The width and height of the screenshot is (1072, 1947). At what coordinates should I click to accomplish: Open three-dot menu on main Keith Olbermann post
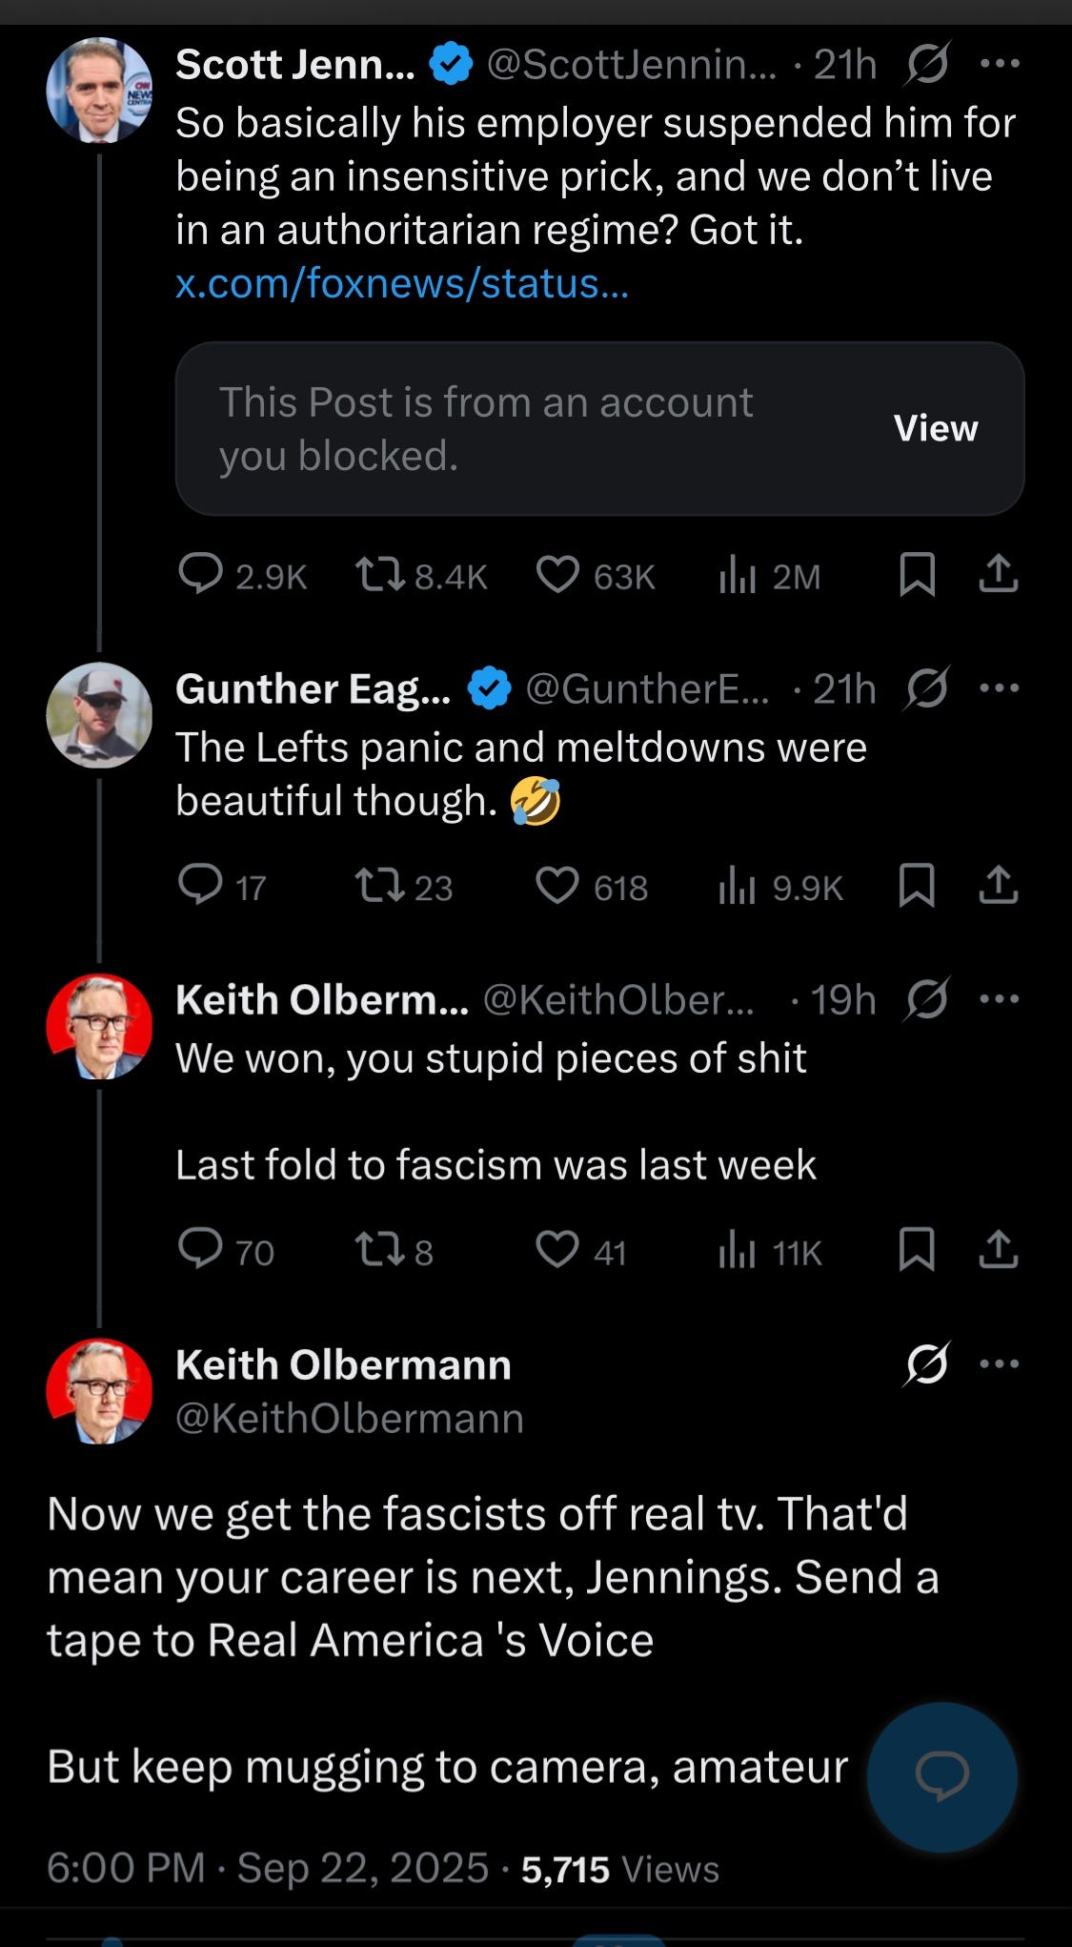[1000, 1363]
